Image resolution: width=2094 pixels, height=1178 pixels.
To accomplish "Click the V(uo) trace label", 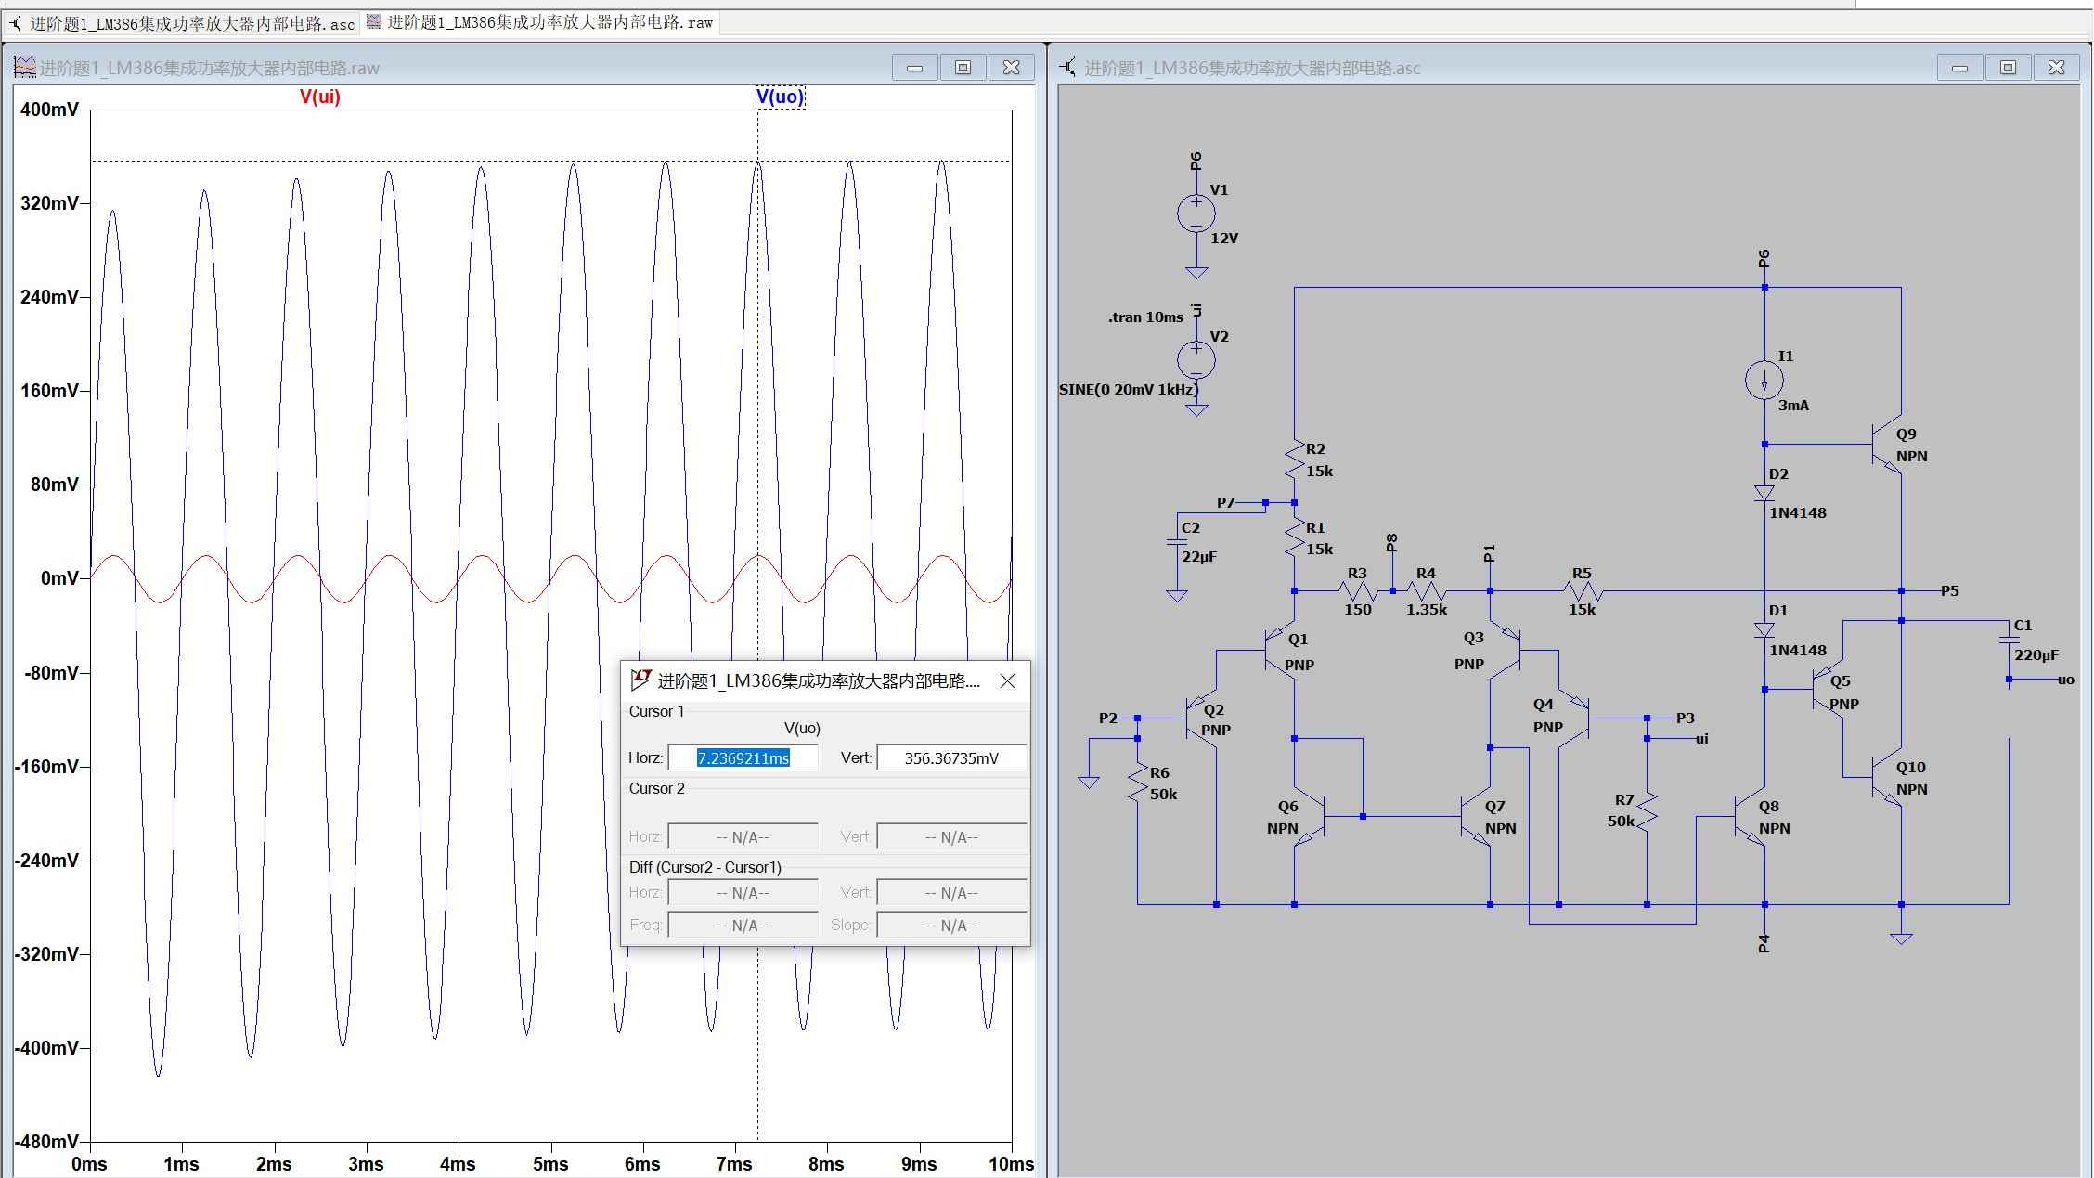I will pos(780,97).
